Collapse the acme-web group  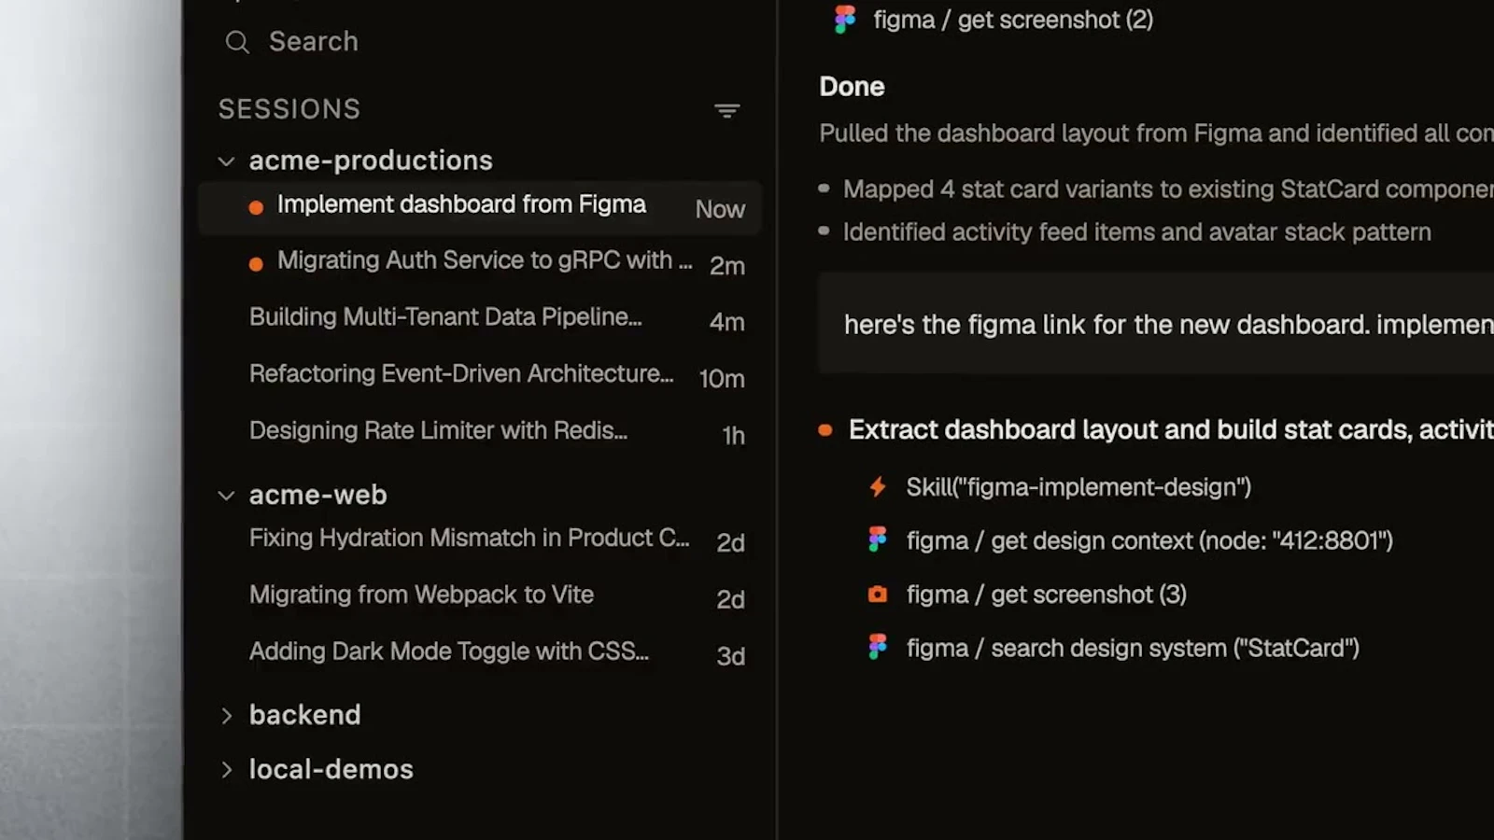(226, 496)
